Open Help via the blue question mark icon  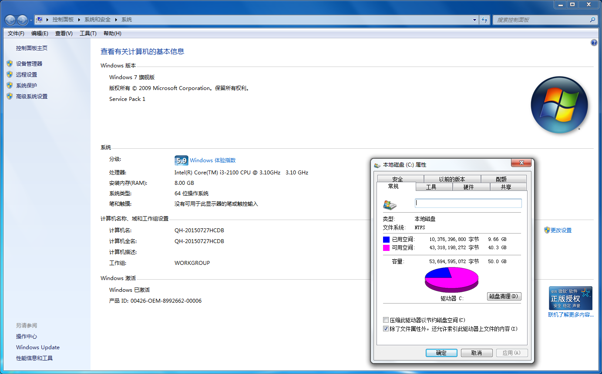[594, 43]
